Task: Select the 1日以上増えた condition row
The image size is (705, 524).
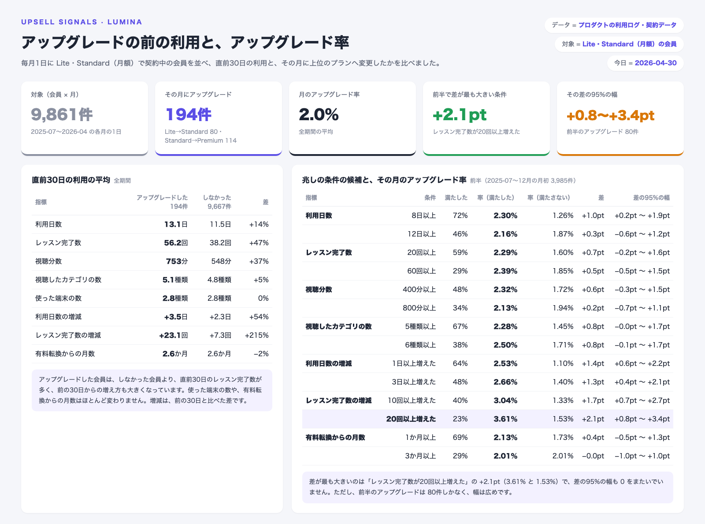Action: point(488,364)
